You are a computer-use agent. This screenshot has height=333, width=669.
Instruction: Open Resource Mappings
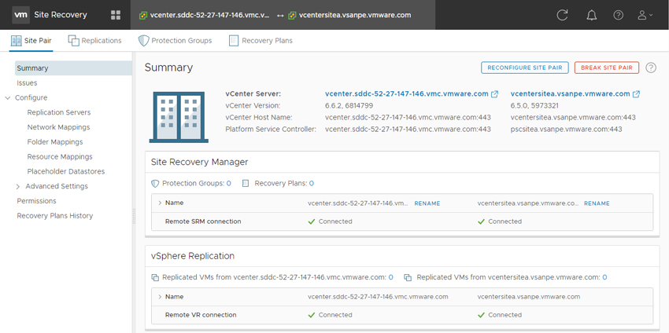(60, 157)
